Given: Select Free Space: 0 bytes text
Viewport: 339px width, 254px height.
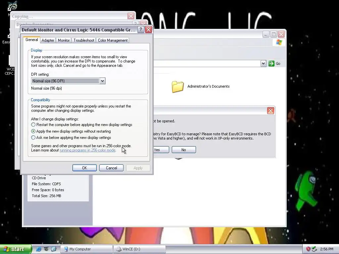Looking at the screenshot, I should coord(48,190).
